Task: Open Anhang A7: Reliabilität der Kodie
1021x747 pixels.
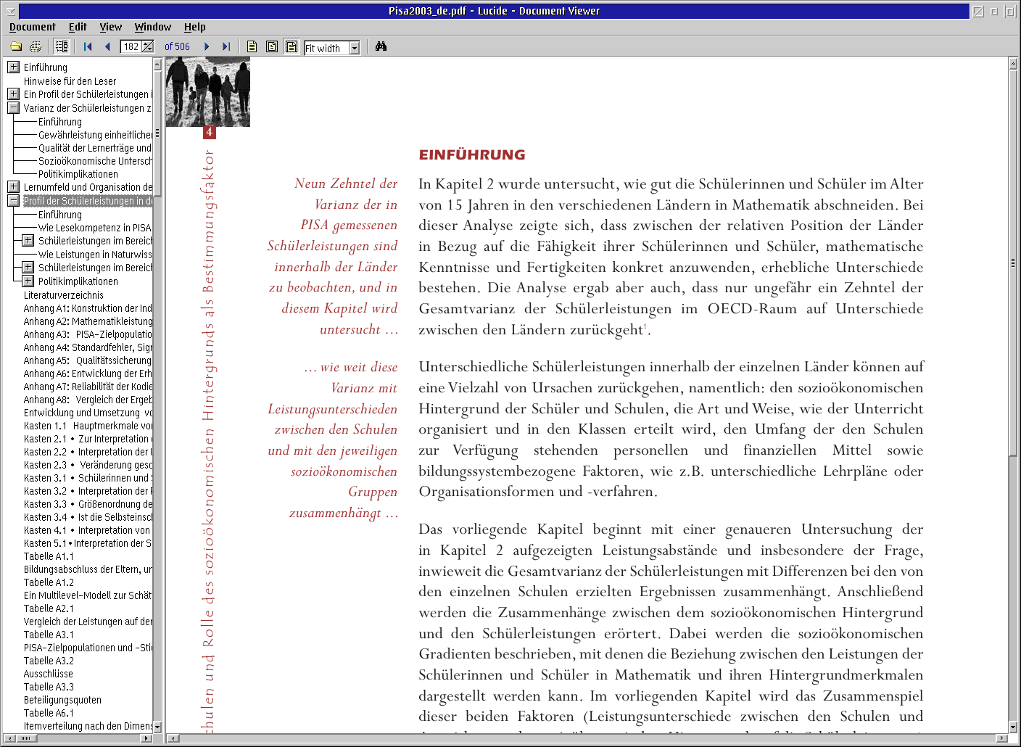Action: pos(88,387)
